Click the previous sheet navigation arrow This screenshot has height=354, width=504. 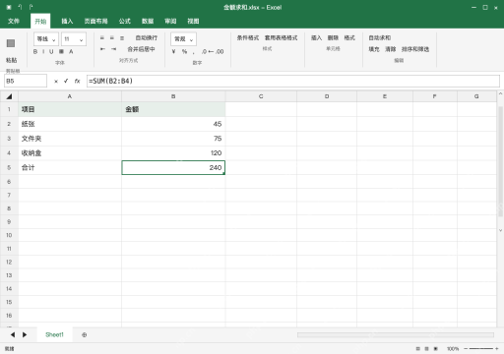[x=13, y=334]
